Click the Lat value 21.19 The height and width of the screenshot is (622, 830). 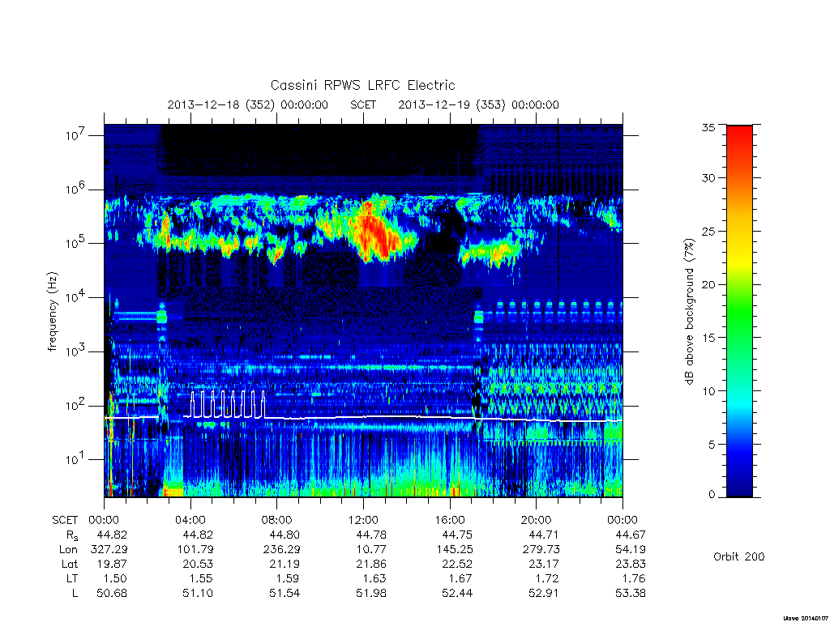(285, 564)
